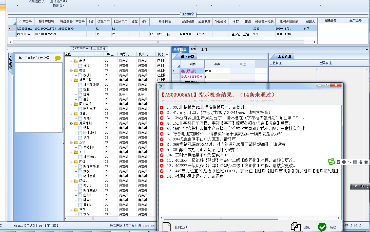Screen dimensions: 370x232
Task: Click the yellow speech bubble in 设备结构 panel
Action: [x=58, y=58]
